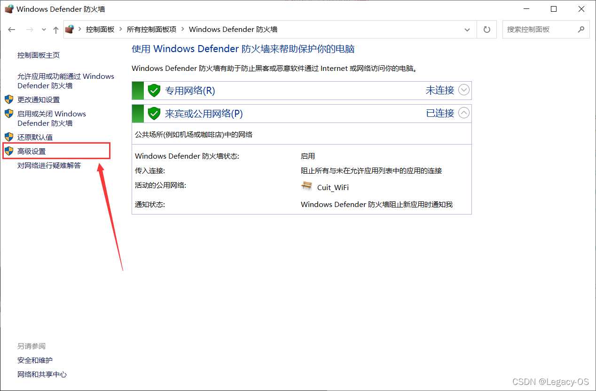The height and width of the screenshot is (391, 596).
Task: Click 未连接 status text
Action: 440,90
